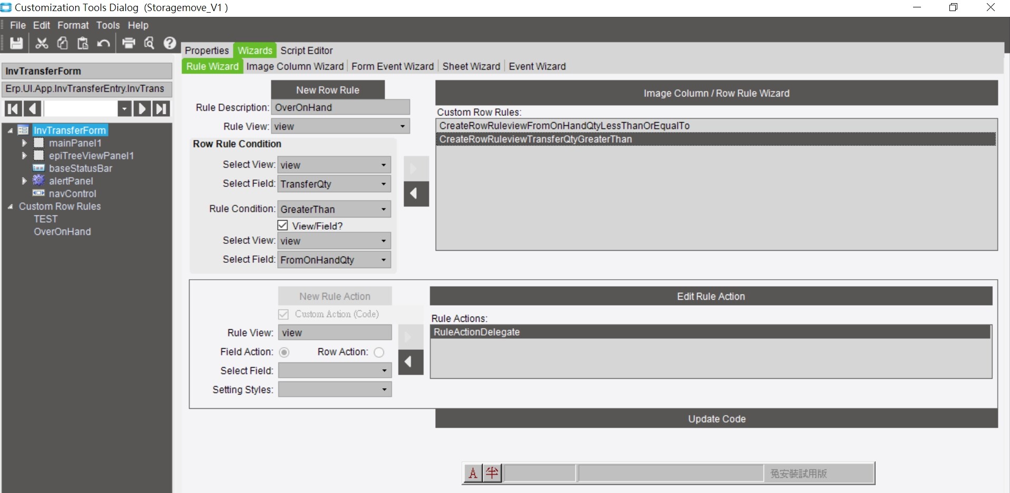Open the Rule Condition GreaterThan dropdown
Screen dimensions: 1010x493
click(384, 209)
